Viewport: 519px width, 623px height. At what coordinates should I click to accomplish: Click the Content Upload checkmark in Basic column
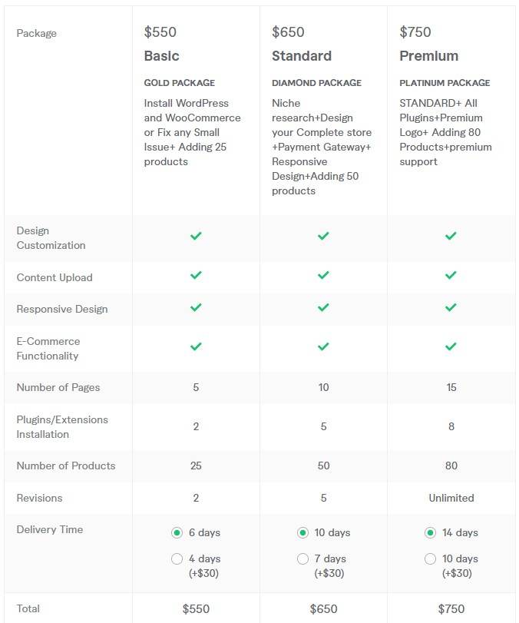[196, 275]
